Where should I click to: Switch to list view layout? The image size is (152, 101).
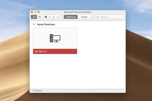40,17
